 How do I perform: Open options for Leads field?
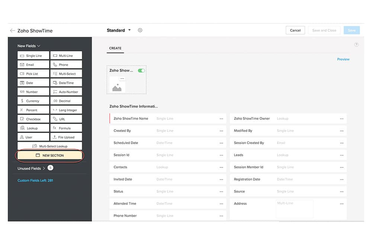(x=341, y=155)
